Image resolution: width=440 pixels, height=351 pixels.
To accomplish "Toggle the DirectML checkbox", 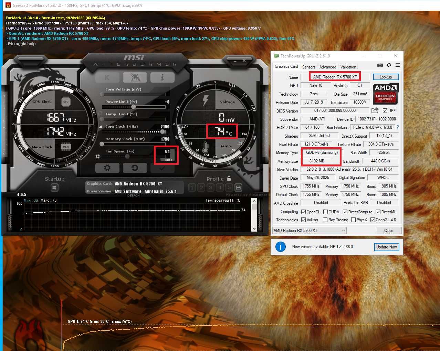I will tap(378, 212).
